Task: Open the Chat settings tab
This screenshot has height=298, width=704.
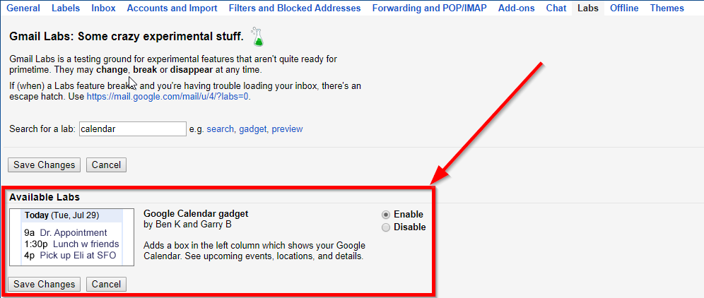Action: [x=556, y=8]
